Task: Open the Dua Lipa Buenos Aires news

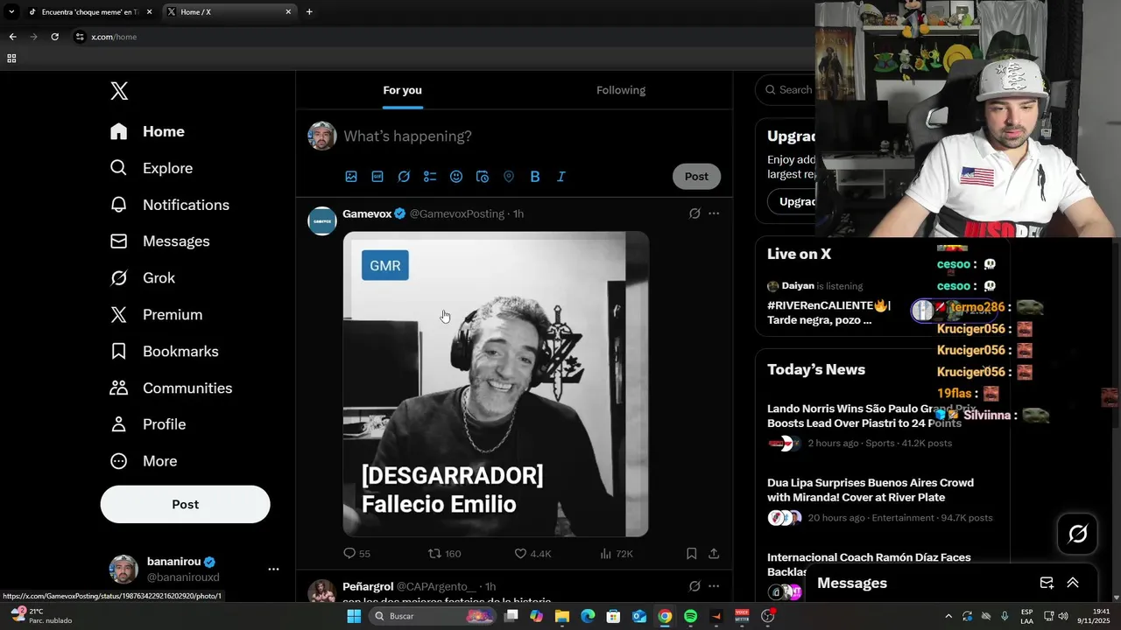Action: coord(871,490)
